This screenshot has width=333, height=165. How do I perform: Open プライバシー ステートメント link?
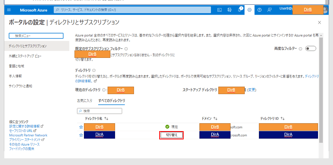(27, 140)
